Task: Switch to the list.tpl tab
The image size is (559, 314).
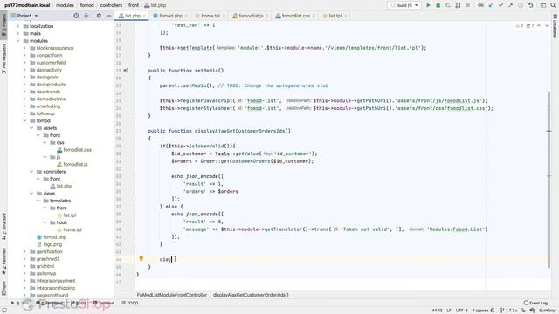Action: point(335,16)
